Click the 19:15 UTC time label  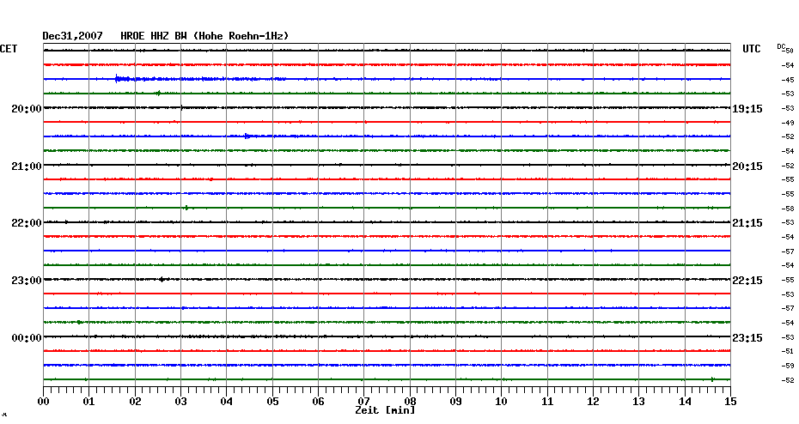tap(747, 109)
